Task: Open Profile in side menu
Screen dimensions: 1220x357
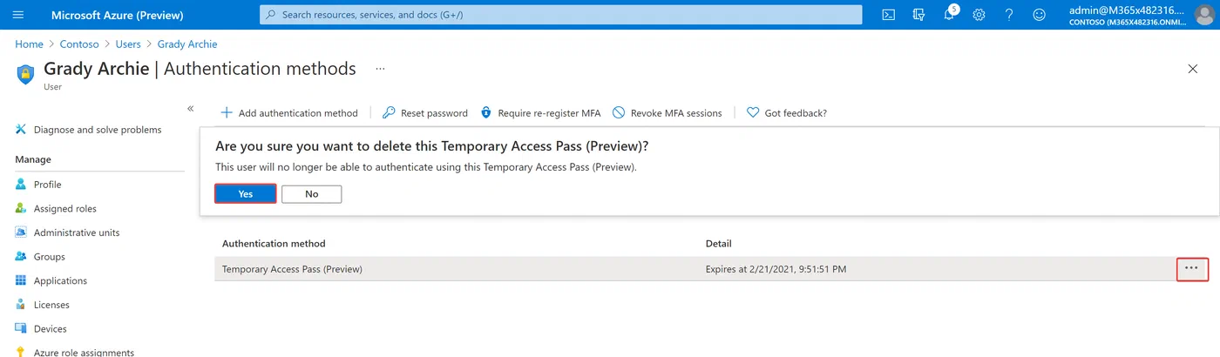Action: 38,185
